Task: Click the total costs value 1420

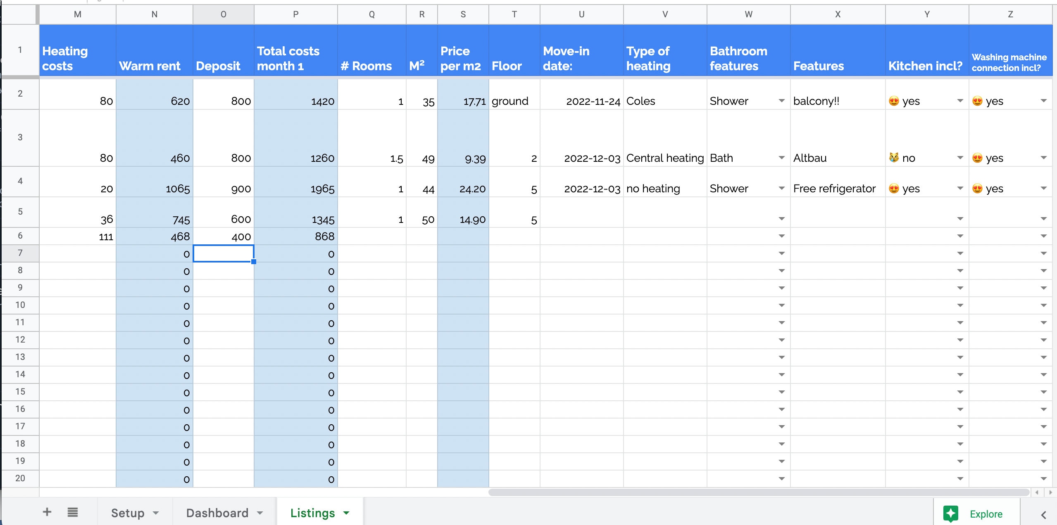Action: (296, 94)
